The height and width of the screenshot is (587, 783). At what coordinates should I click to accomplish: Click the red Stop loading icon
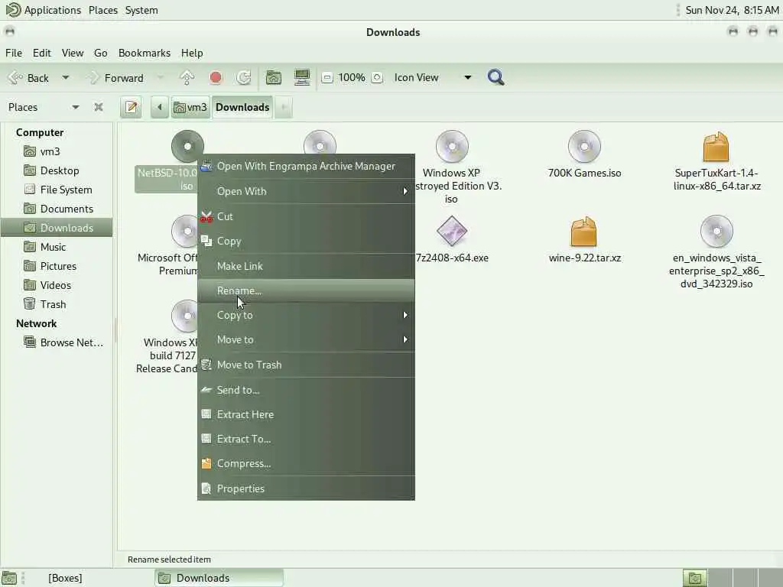216,77
